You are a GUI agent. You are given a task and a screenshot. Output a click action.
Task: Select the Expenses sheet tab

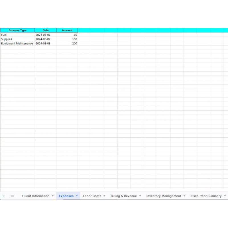point(66,196)
